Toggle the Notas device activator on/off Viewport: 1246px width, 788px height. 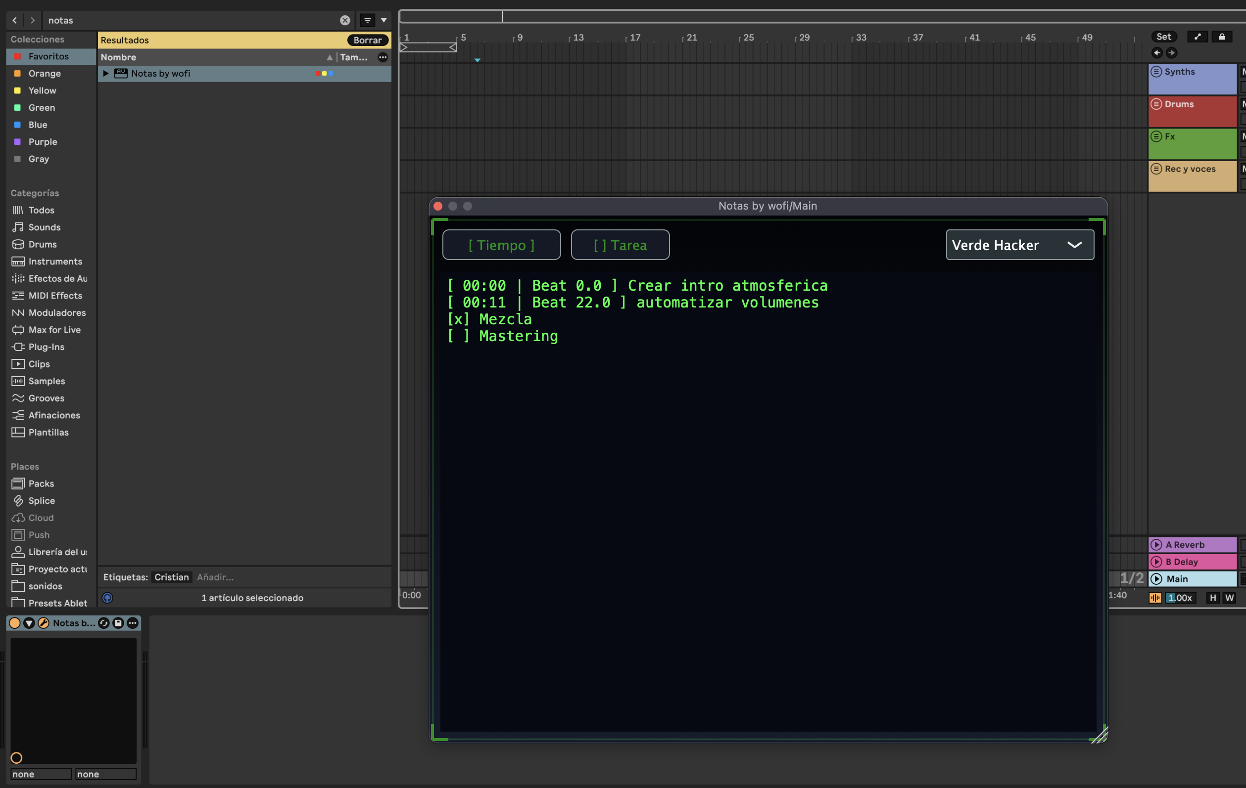pyautogui.click(x=14, y=623)
